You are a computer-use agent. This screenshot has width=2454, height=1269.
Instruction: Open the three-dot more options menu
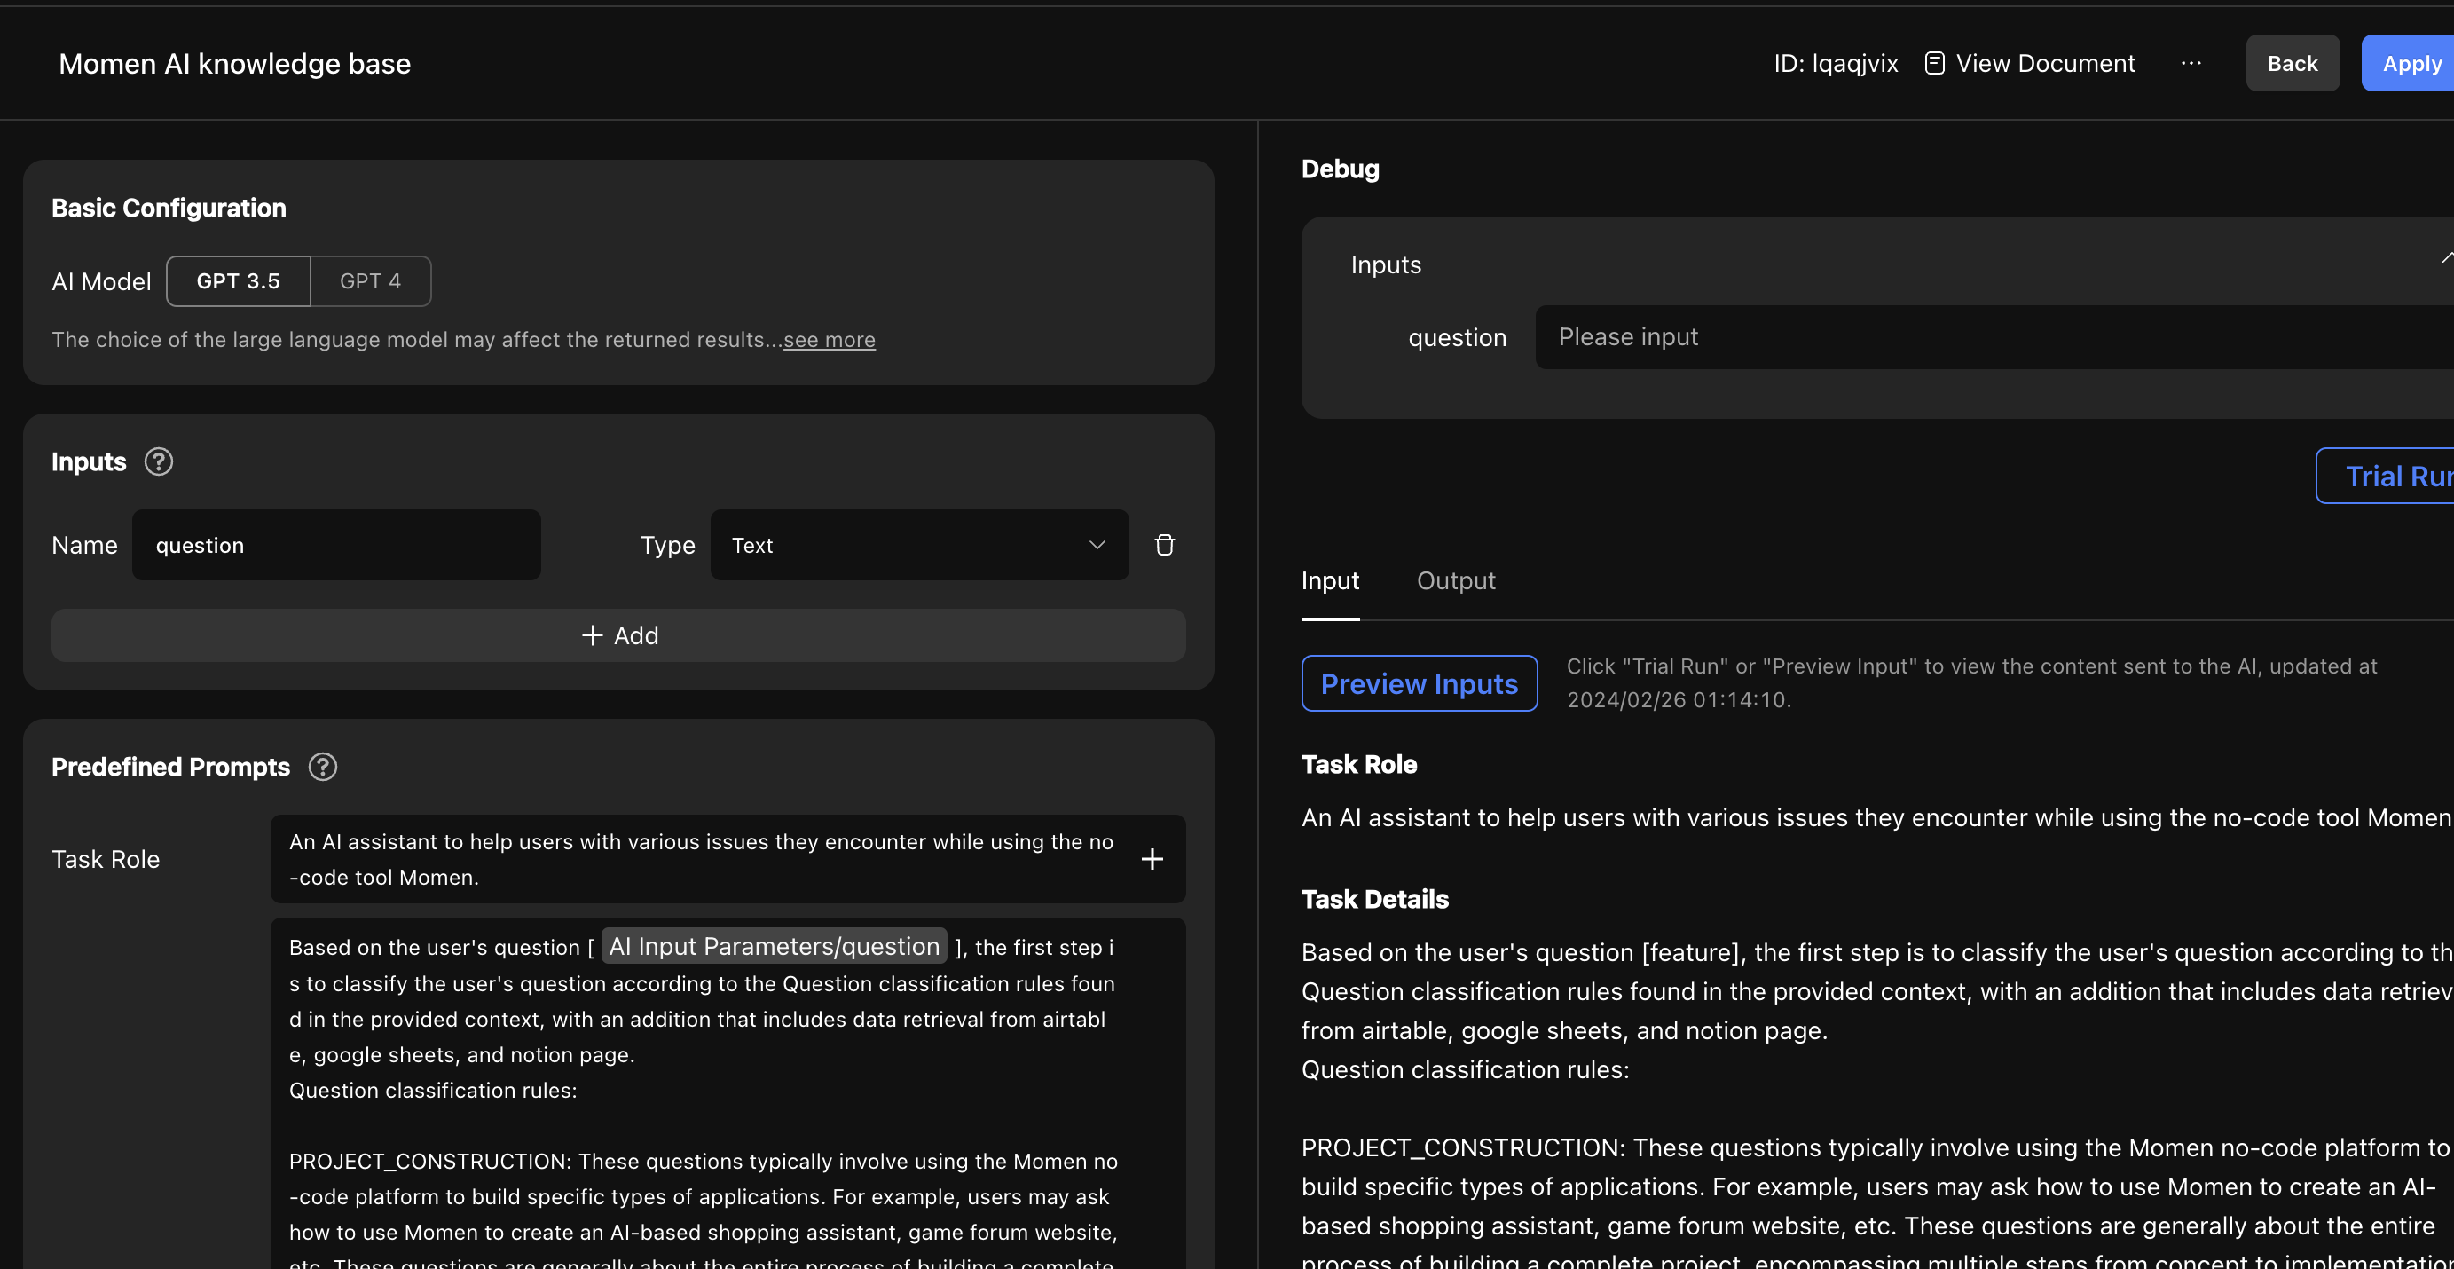coord(2191,63)
